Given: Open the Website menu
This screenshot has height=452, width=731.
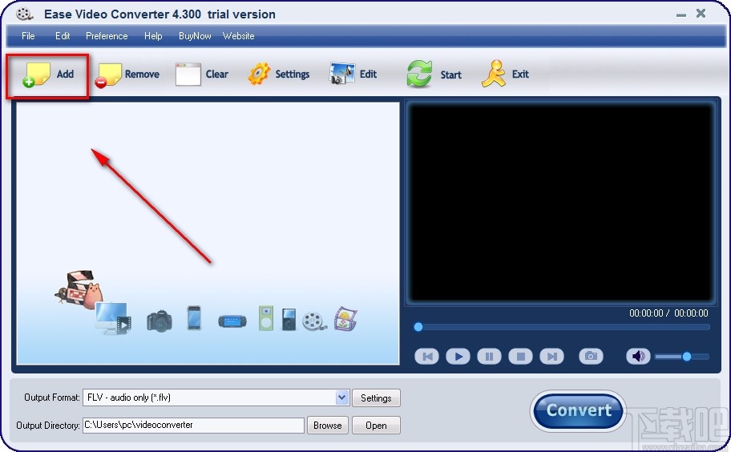Looking at the screenshot, I should (239, 36).
